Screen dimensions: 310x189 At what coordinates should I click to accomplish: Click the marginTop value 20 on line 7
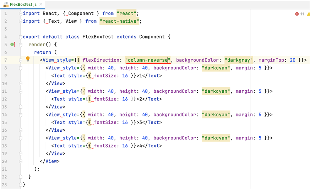point(293,60)
